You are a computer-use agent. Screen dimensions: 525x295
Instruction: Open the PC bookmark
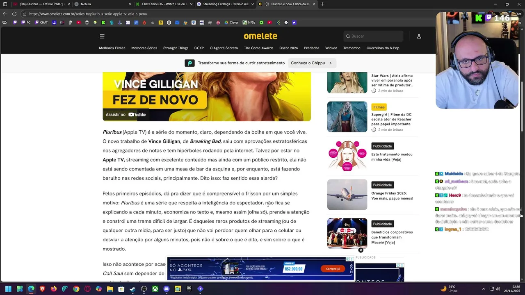tap(25, 23)
